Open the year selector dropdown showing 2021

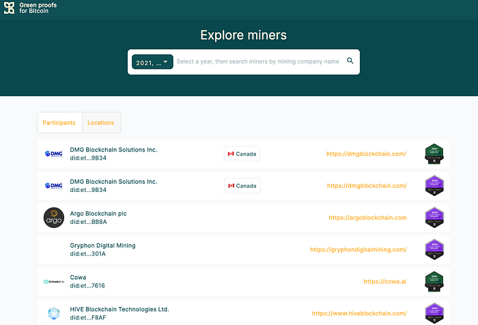152,62
